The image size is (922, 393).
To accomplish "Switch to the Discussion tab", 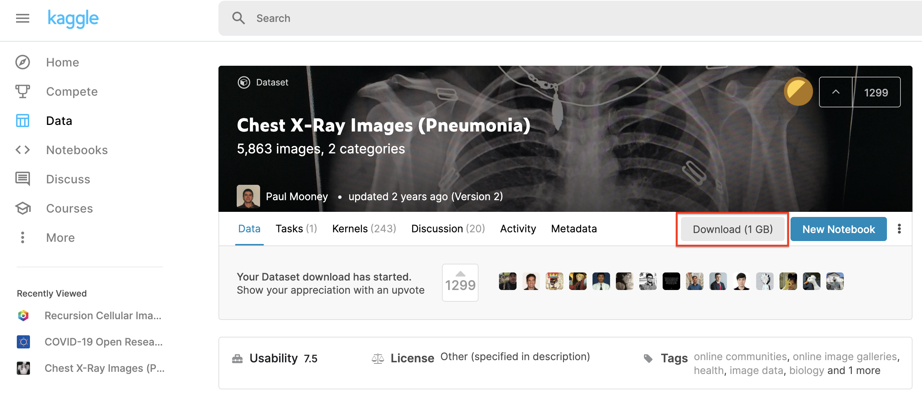I will [x=448, y=229].
